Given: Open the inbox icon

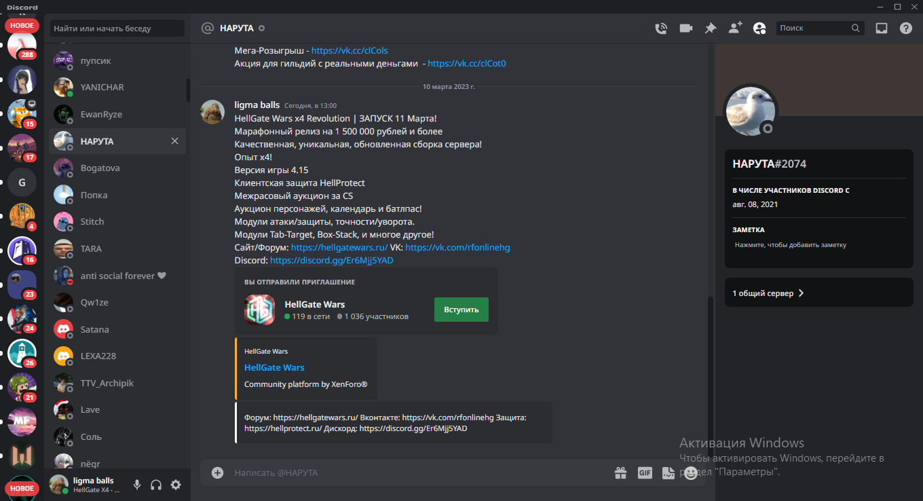Looking at the screenshot, I should [881, 28].
